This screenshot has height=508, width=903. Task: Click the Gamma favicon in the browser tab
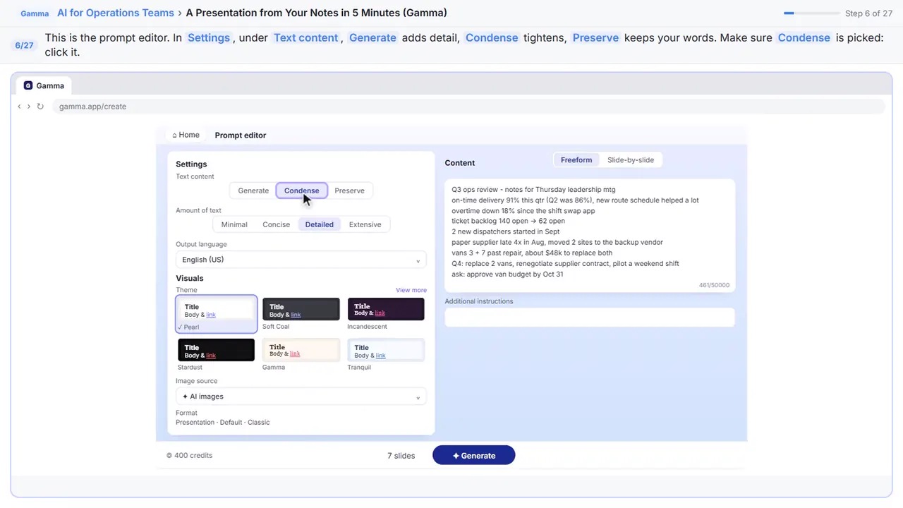(28, 85)
